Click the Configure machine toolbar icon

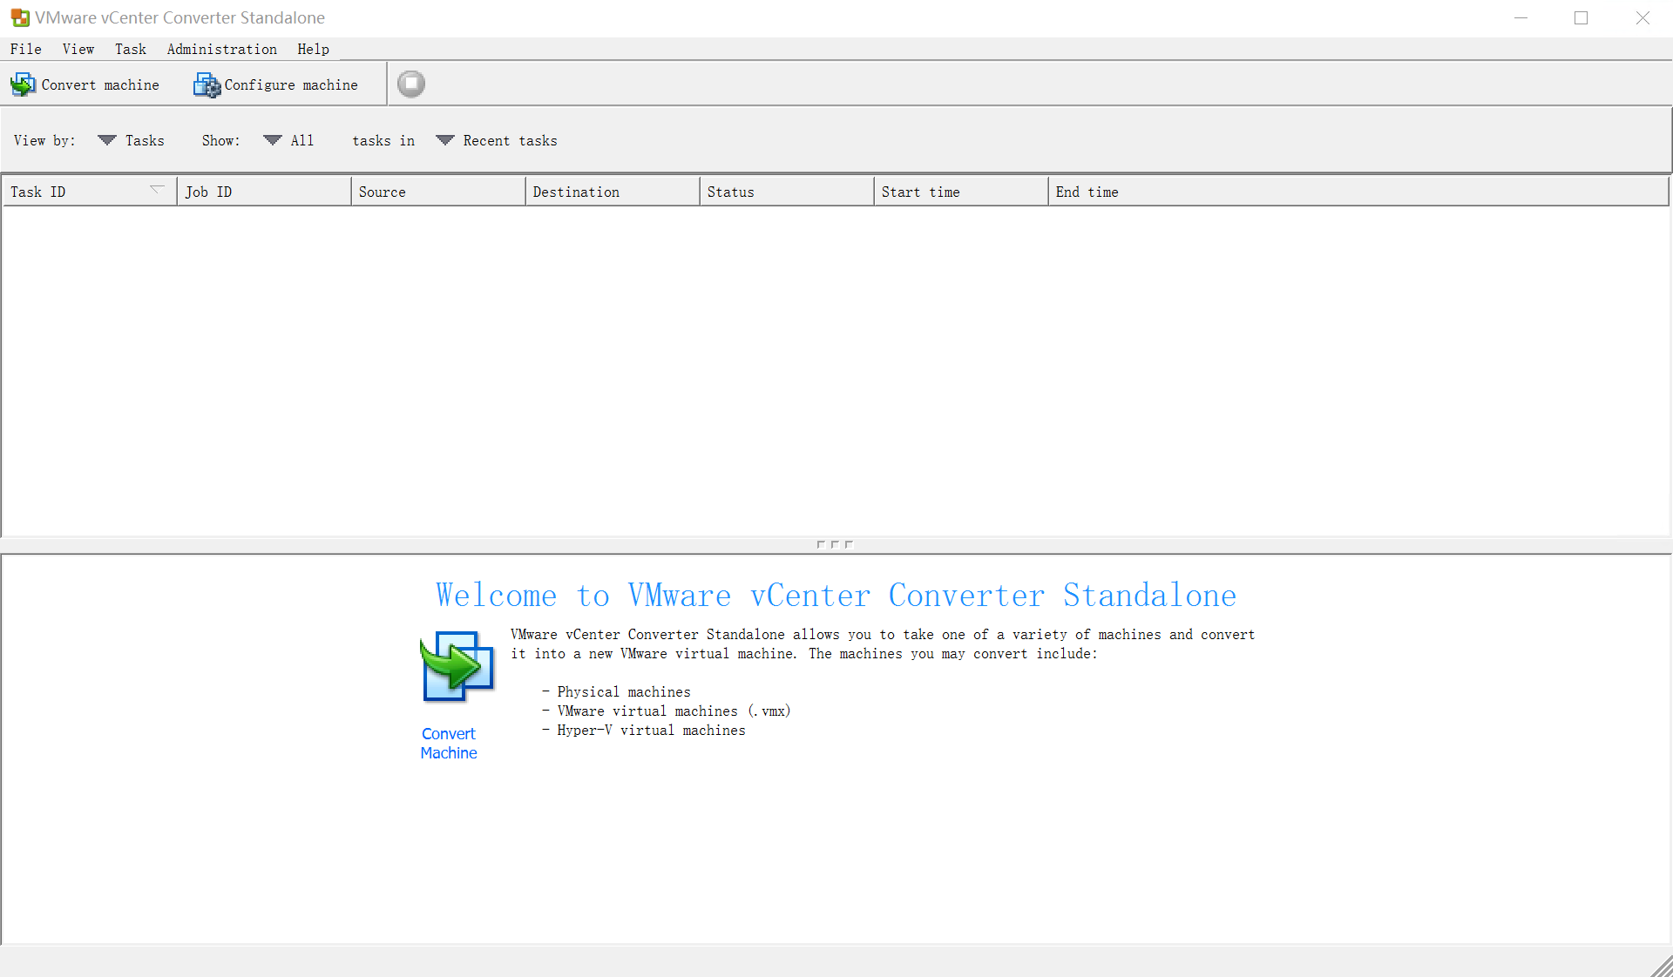point(207,84)
